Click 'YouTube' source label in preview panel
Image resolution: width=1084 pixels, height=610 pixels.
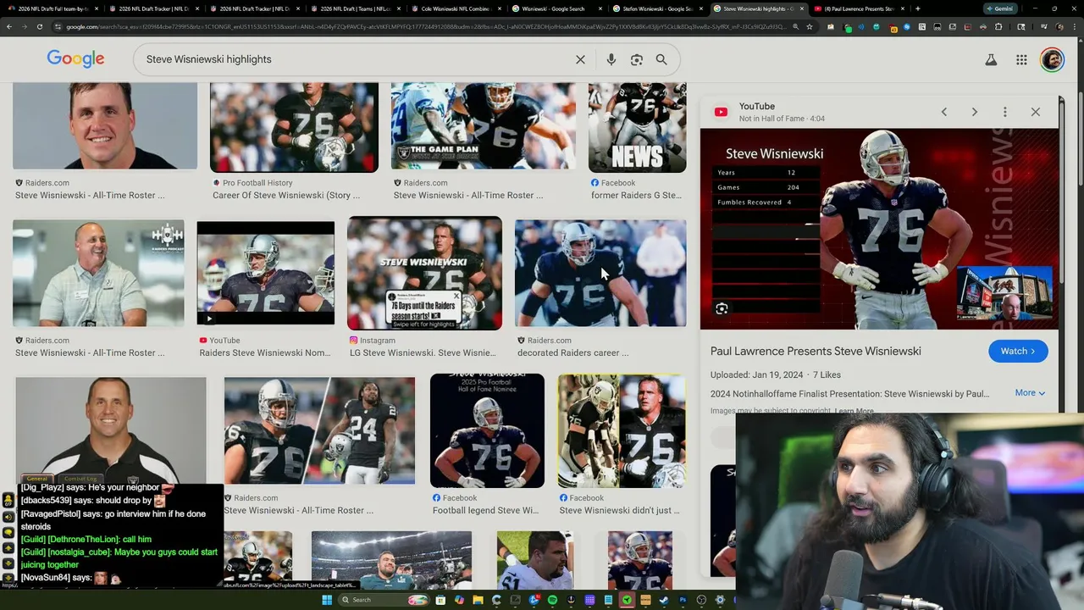tap(757, 106)
